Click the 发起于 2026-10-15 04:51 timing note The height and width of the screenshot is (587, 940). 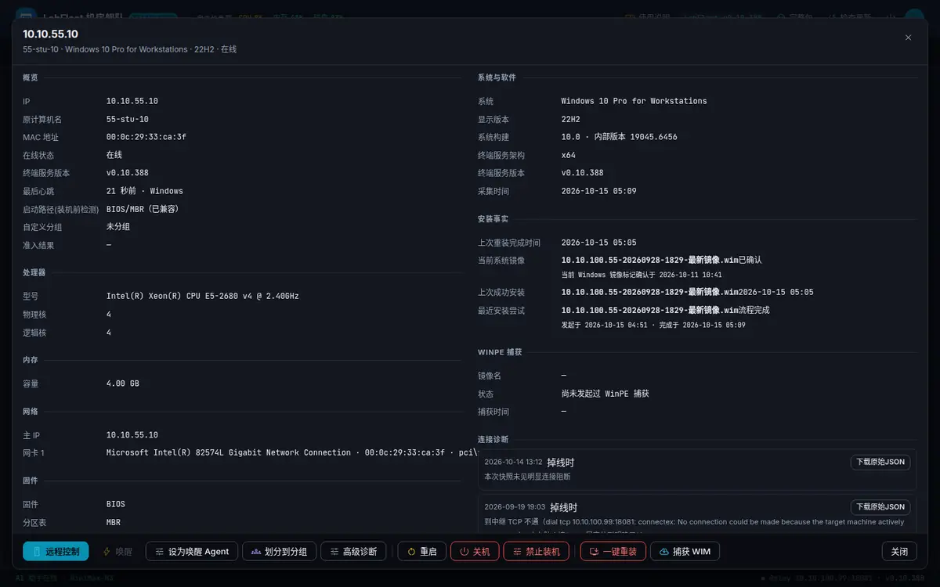point(653,325)
